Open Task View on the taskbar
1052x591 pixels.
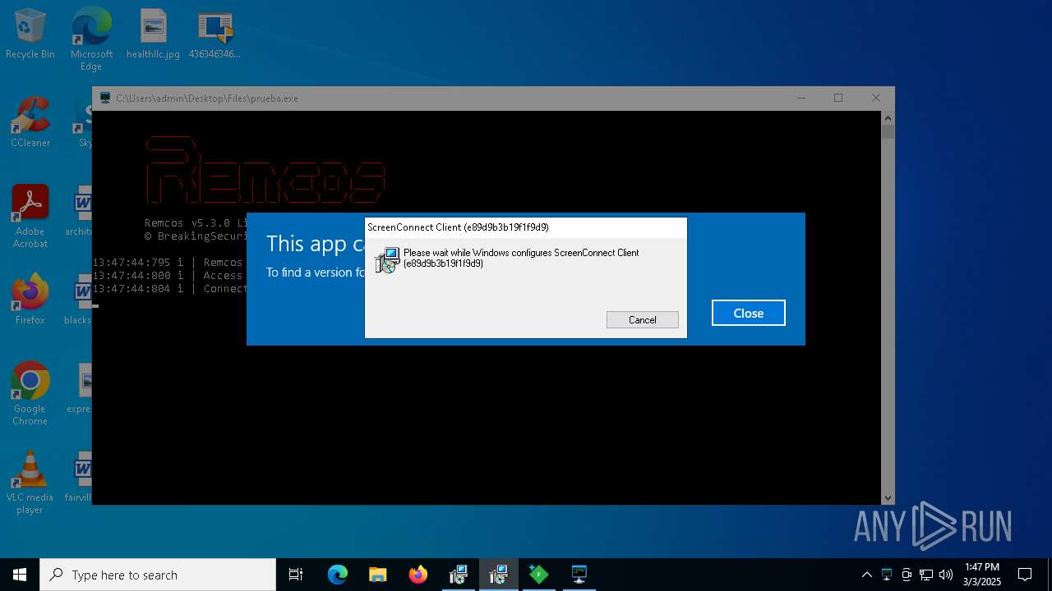pyautogui.click(x=296, y=575)
